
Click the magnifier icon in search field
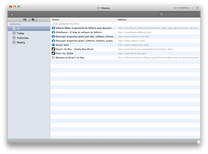click(x=161, y=14)
